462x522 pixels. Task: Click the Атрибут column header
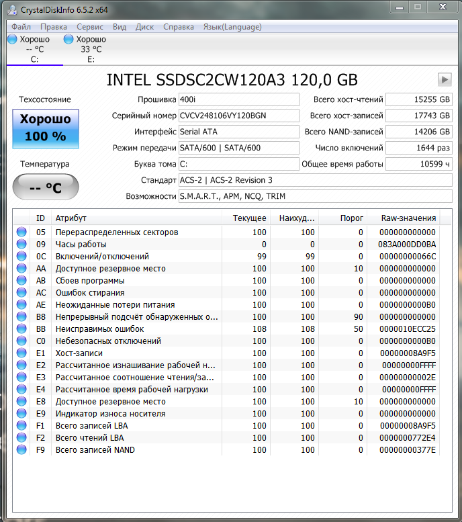(136, 218)
